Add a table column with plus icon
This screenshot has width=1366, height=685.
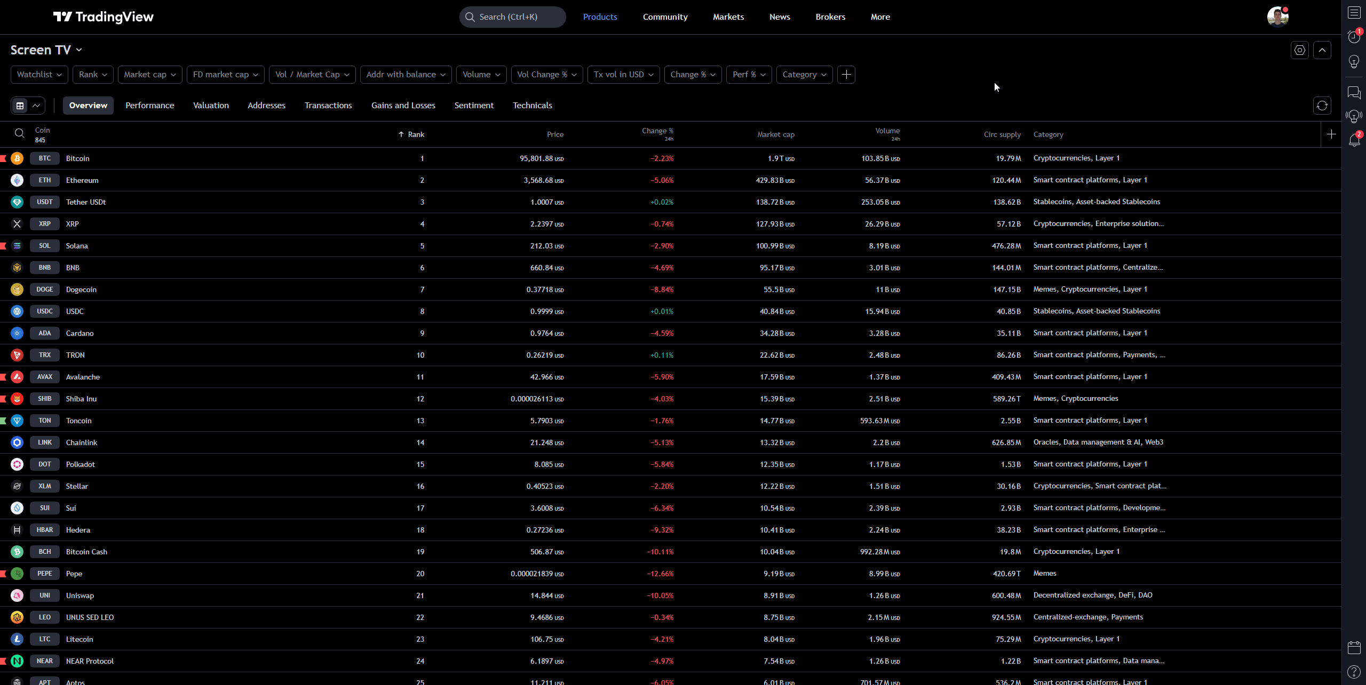(x=1331, y=134)
